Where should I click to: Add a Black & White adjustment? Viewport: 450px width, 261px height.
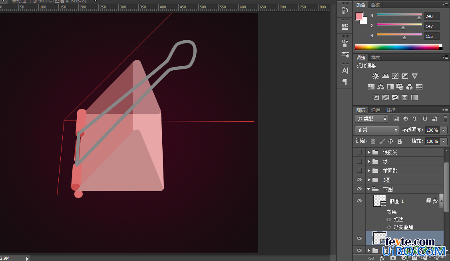390,87
